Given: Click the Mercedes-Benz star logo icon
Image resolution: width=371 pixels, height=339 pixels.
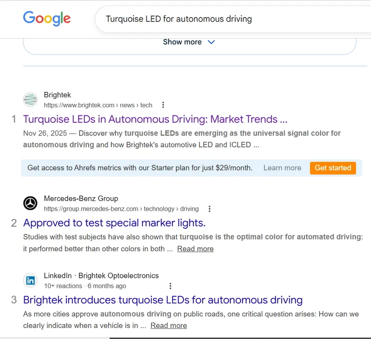Looking at the screenshot, I should 31,203.
